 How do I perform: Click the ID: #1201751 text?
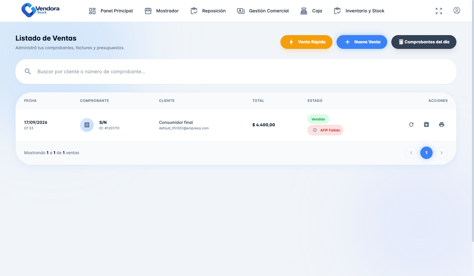tap(109, 128)
